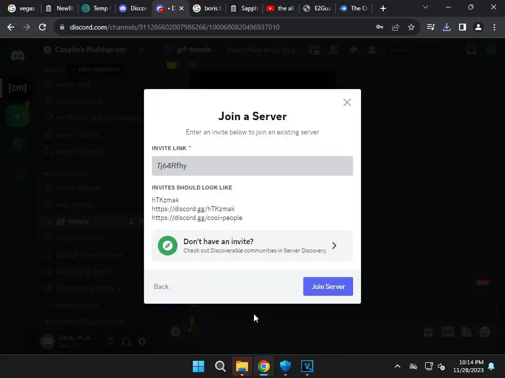The height and width of the screenshot is (378, 505).
Task: Click the muted volume tray icon
Action: 441,366
